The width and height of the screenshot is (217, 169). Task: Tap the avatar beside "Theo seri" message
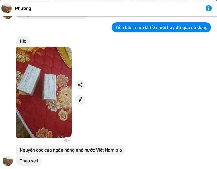[8, 161]
